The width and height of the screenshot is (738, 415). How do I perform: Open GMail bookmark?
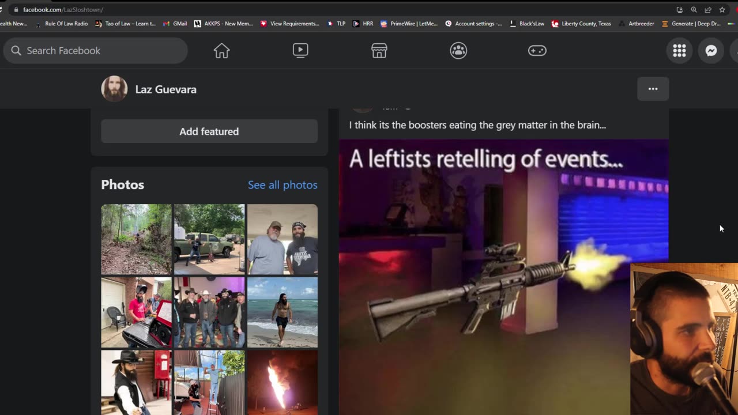click(175, 24)
